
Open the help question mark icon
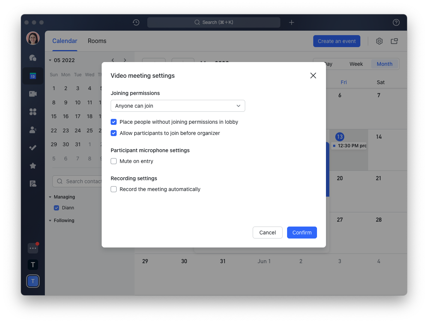tap(396, 22)
